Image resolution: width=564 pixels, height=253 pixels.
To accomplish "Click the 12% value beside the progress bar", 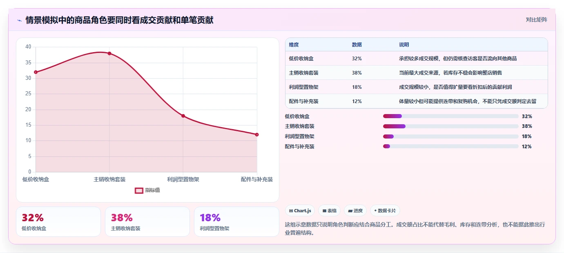I will click(527, 146).
